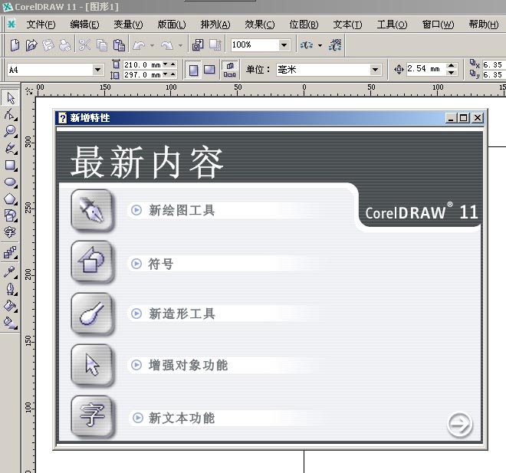The image size is (506, 473).
Task: Select the Rectangle tool
Action: [10, 165]
